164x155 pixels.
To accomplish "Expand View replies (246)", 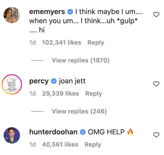I will tap(79, 111).
